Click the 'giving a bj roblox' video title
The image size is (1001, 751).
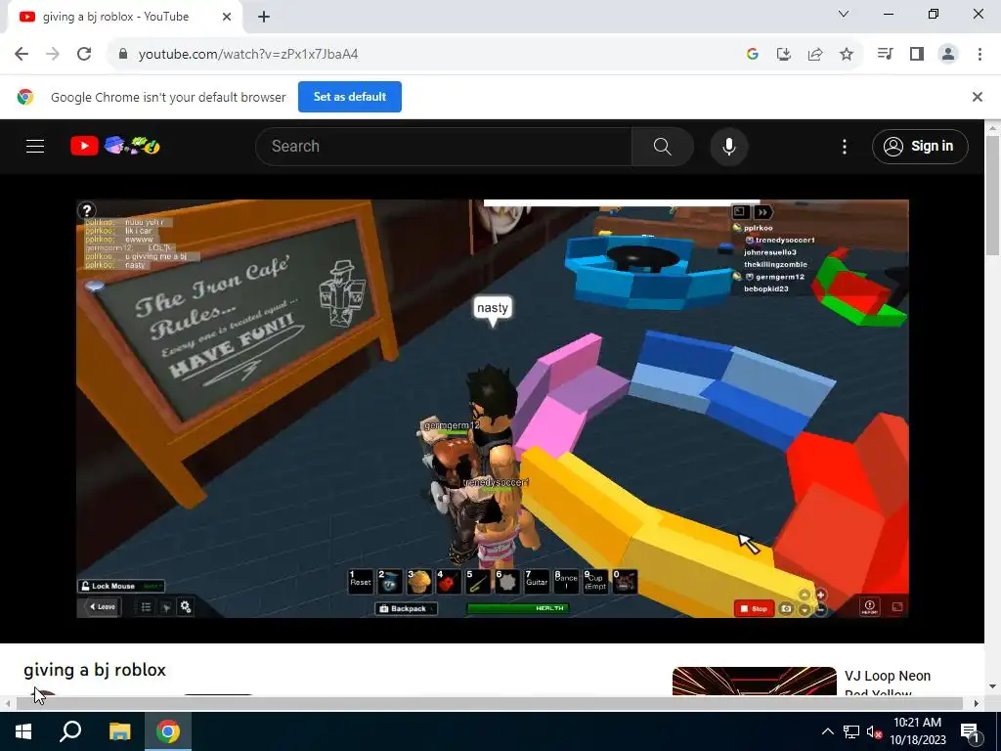coord(95,670)
